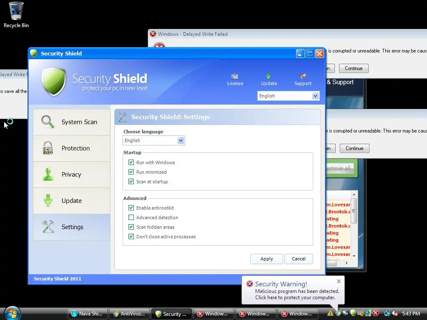Click the Remove all button in the background window
Screen dimensions: 427x320
point(340,168)
